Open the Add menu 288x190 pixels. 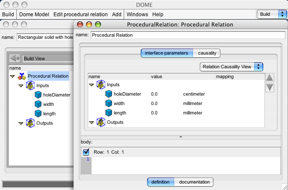tap(117, 14)
